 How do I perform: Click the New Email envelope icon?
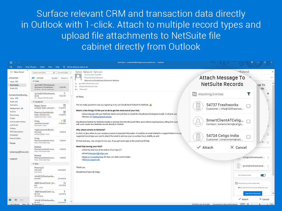[12, 72]
